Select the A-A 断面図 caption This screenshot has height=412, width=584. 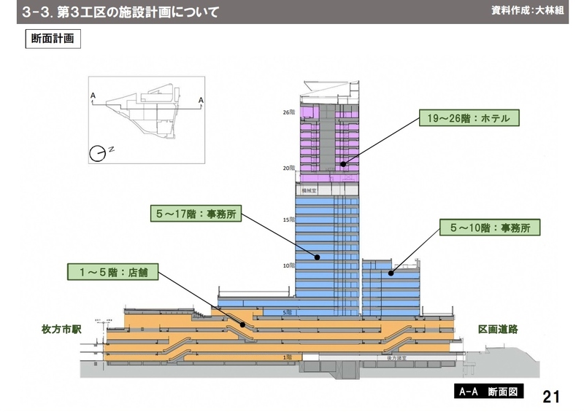[488, 392]
